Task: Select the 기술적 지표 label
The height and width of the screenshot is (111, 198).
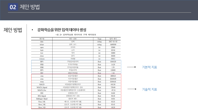Action: tap(149, 89)
